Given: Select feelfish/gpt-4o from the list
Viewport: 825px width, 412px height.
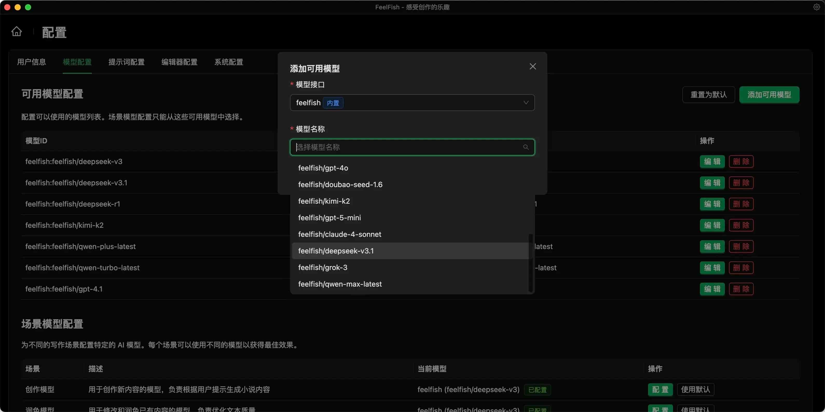Looking at the screenshot, I should pyautogui.click(x=323, y=168).
